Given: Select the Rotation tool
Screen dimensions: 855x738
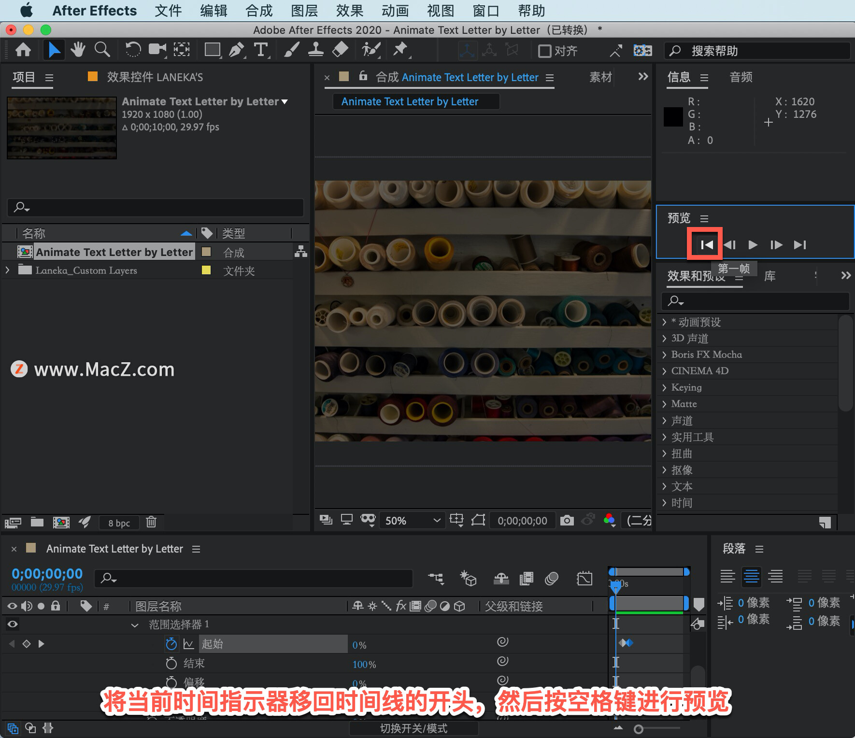Looking at the screenshot, I should click(x=133, y=50).
